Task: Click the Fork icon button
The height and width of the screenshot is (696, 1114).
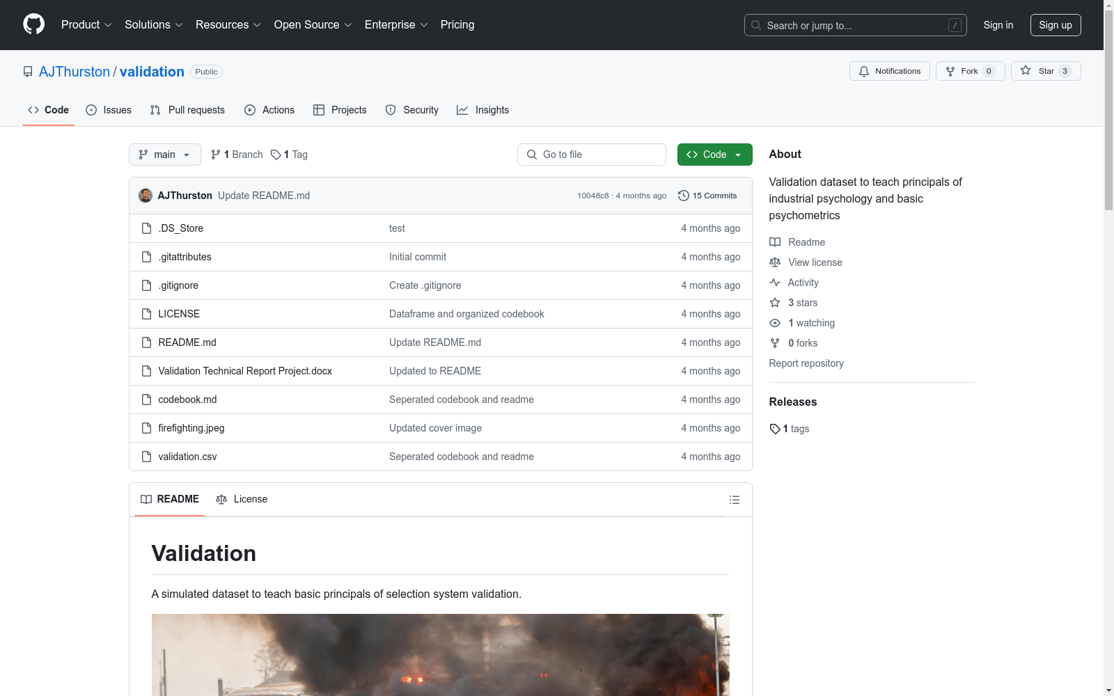Action: pyautogui.click(x=950, y=71)
